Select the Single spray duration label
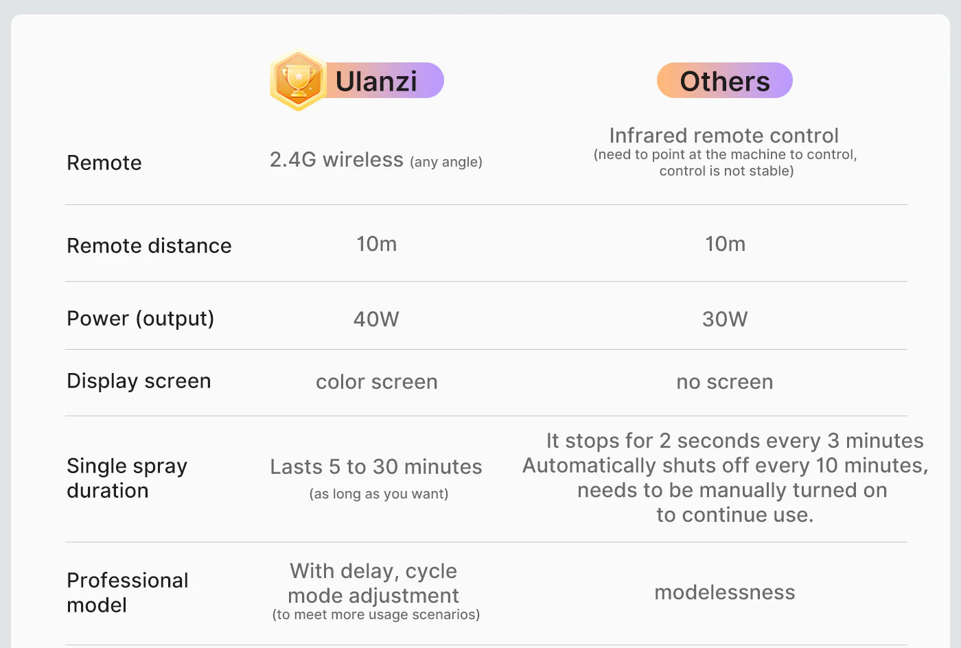 pyautogui.click(x=127, y=479)
